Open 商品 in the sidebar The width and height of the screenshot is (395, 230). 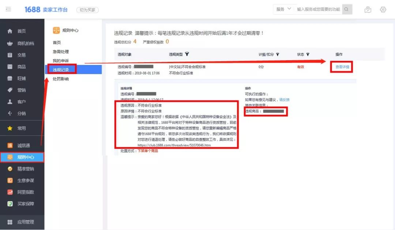tap(22, 66)
